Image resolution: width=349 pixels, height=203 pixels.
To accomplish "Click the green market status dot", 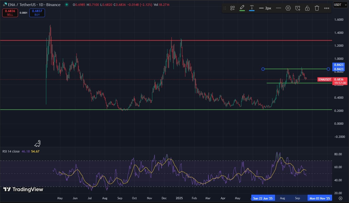I will coord(66,5).
